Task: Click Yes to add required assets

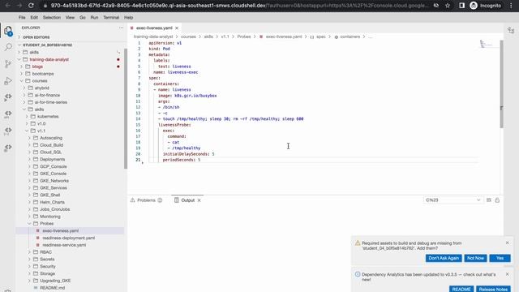Action: pyautogui.click(x=500, y=258)
